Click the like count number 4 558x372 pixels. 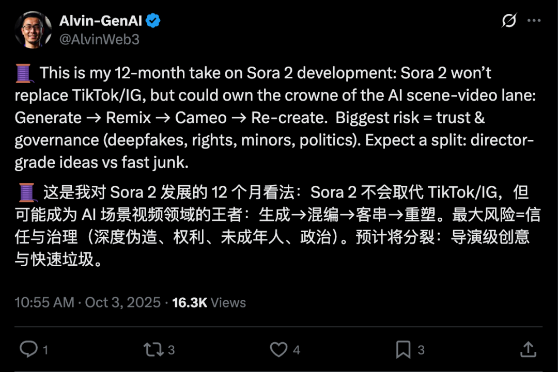coord(297,350)
